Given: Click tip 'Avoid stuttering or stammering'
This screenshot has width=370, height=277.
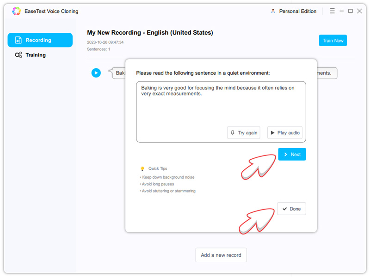Looking at the screenshot, I should 168,191.
